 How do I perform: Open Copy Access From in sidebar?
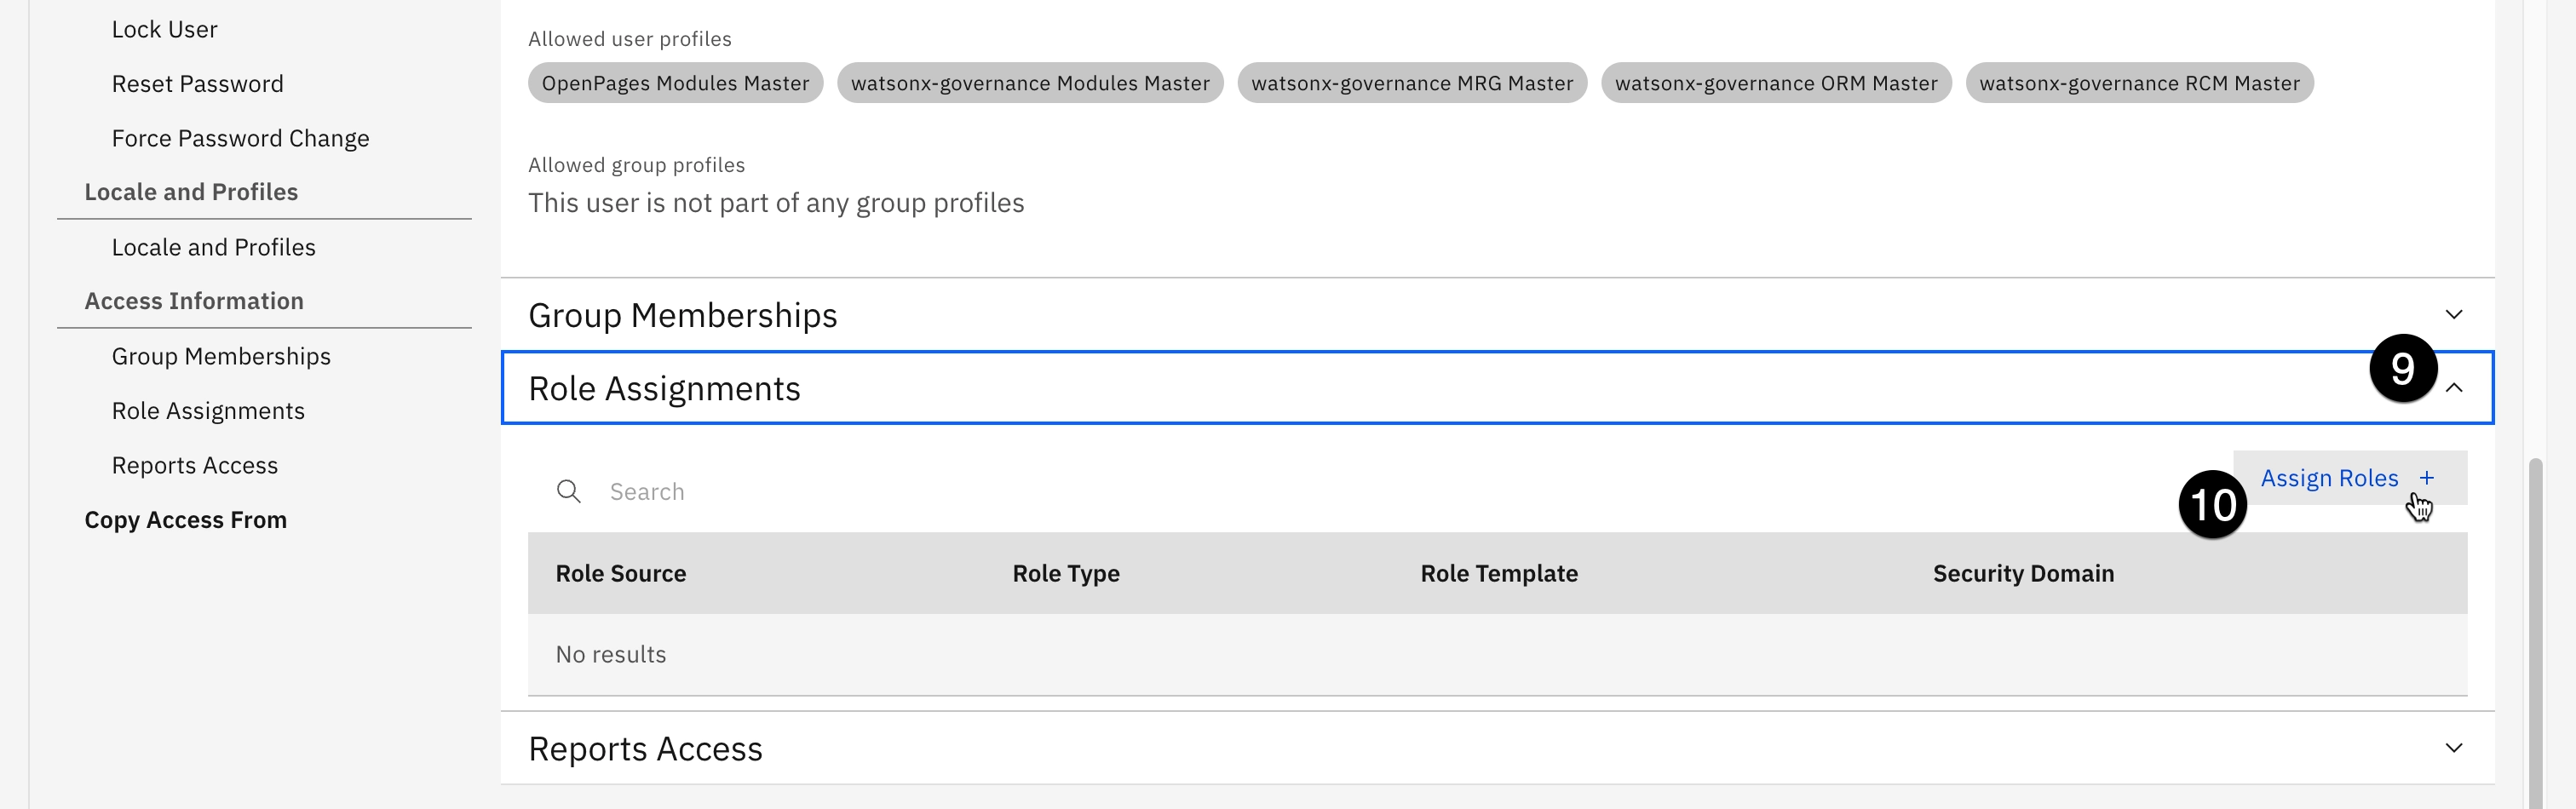click(185, 520)
